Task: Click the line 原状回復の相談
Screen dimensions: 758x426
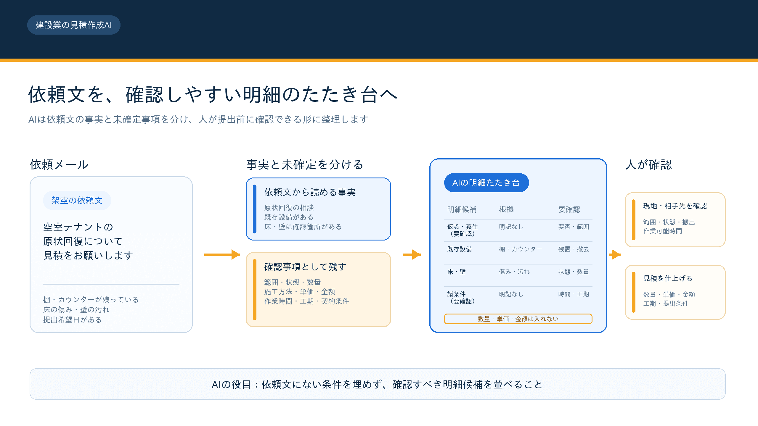Action: coord(289,208)
